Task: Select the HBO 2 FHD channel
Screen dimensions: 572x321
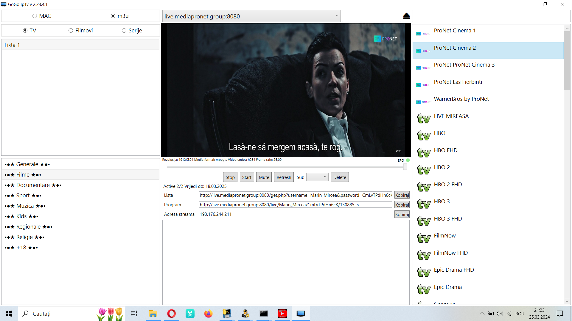Action: [488, 187]
